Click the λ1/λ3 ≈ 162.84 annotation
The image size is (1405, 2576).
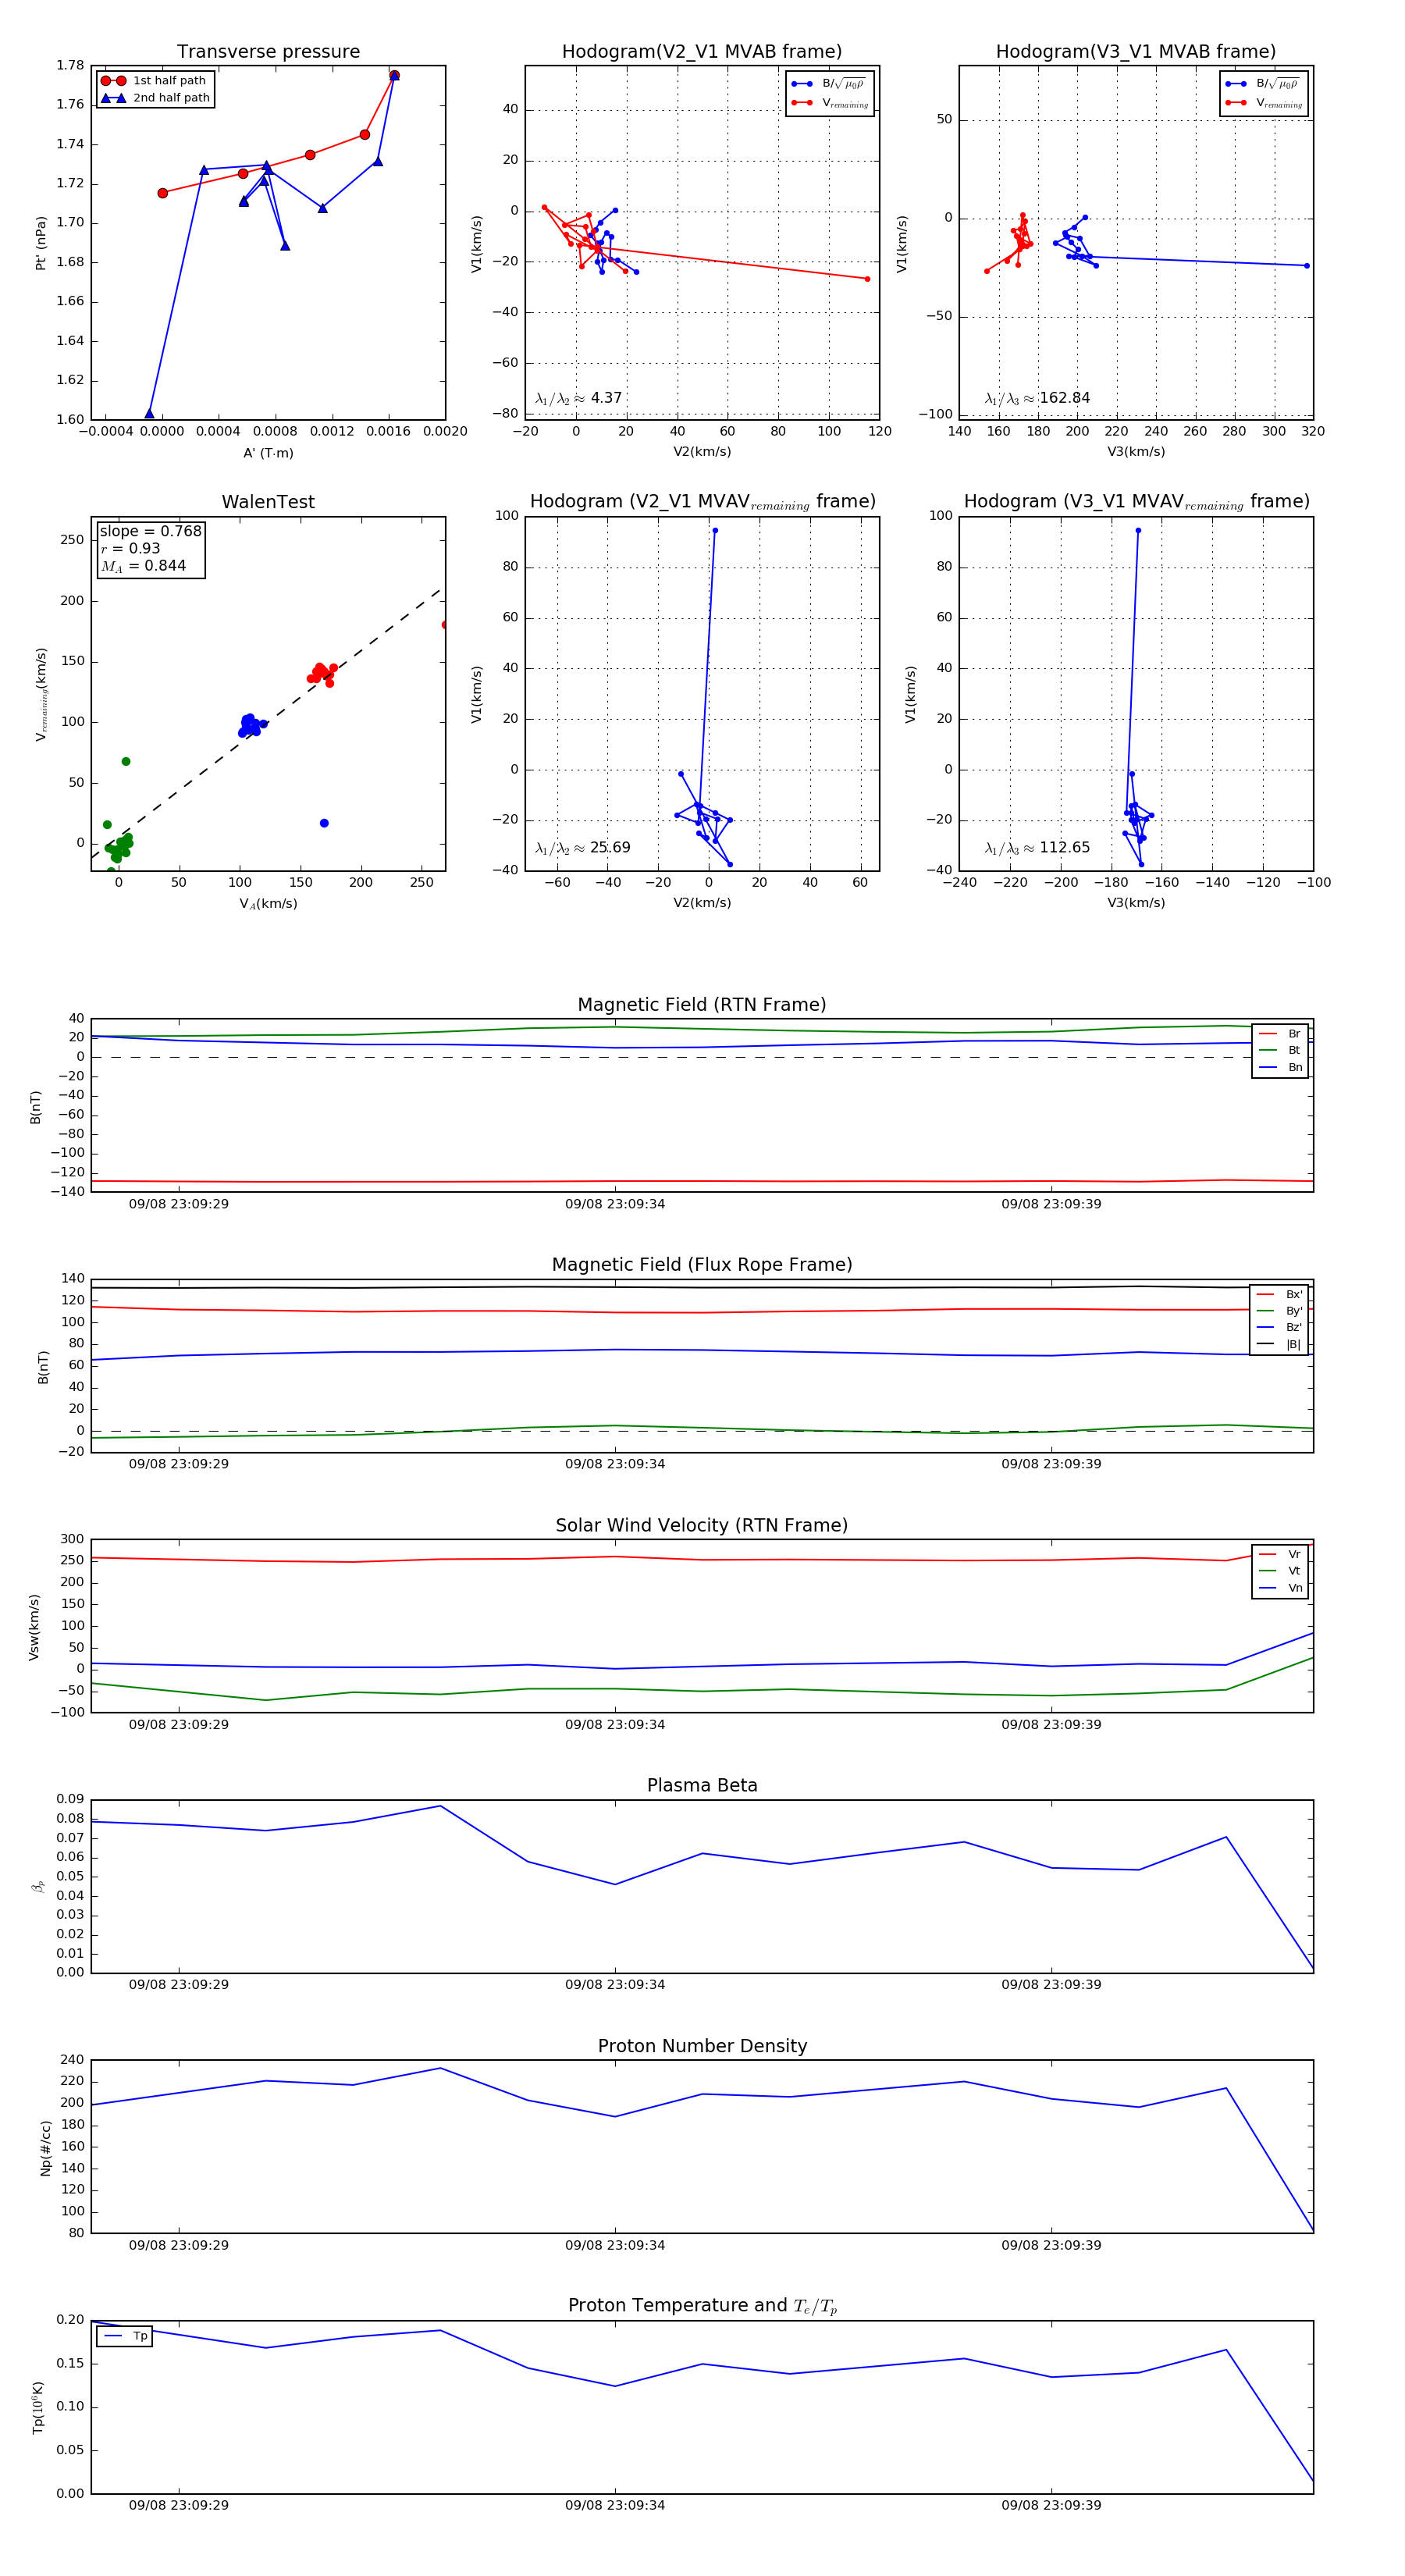1038,398
